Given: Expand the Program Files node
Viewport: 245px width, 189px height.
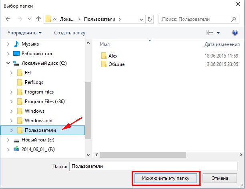Looking at the screenshot, I should point(11,92).
